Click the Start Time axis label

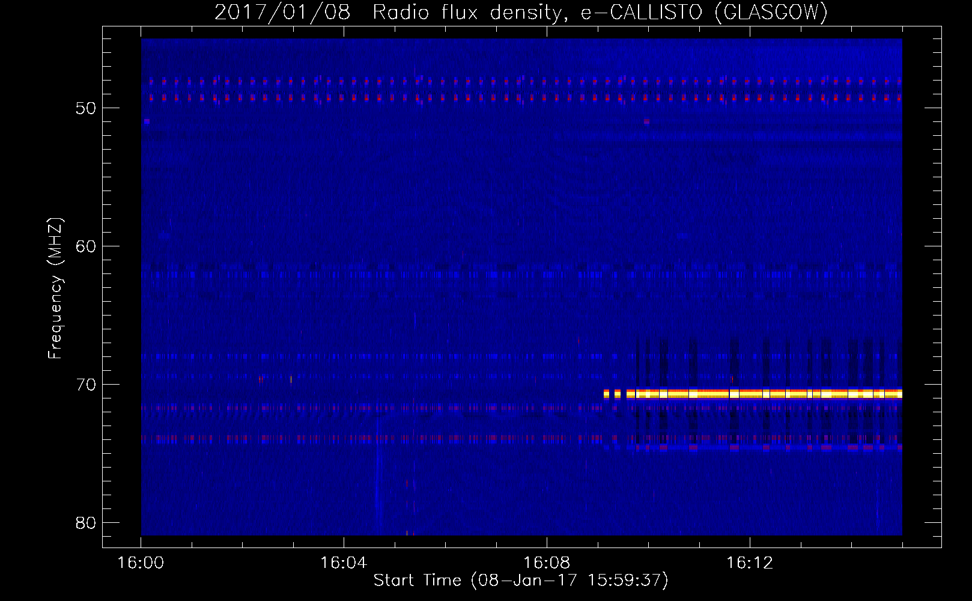[521, 581]
